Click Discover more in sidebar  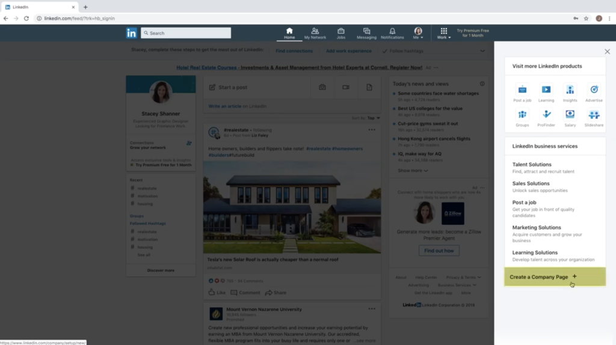tap(161, 270)
